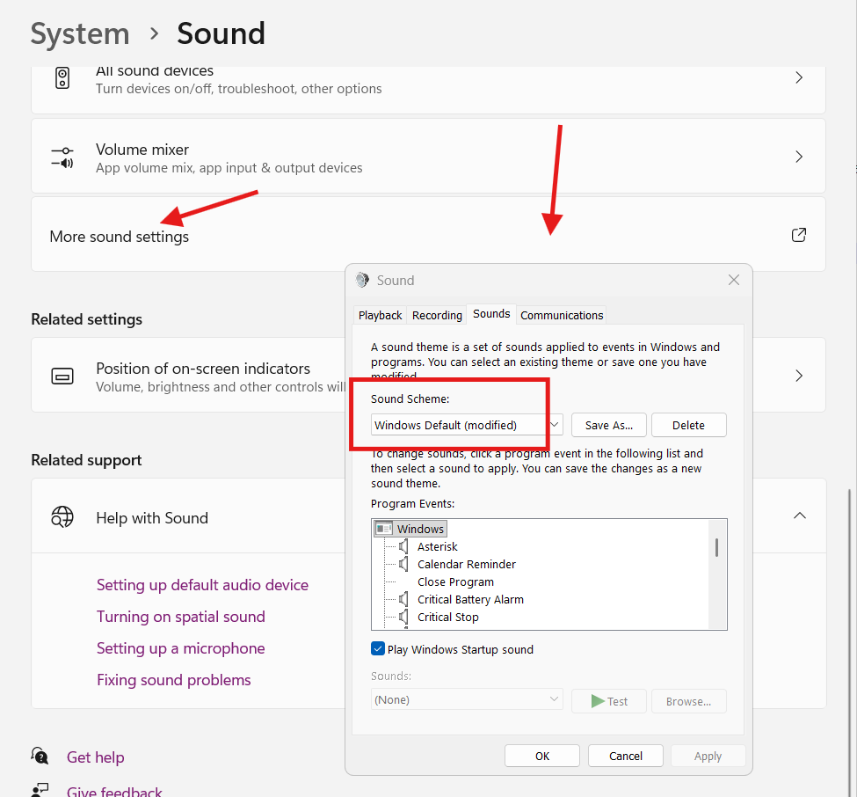
Task: Toggle the Play Windows Startup sound checkbox
Action: click(x=378, y=648)
